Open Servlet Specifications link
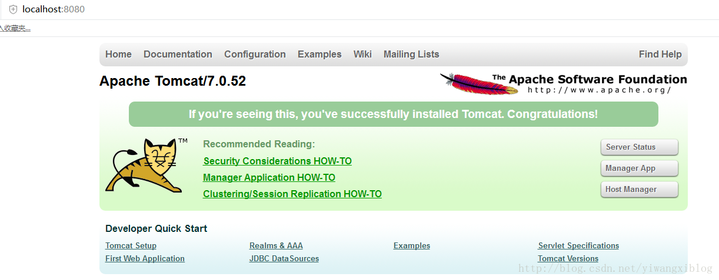719x280 pixels. (x=578, y=245)
